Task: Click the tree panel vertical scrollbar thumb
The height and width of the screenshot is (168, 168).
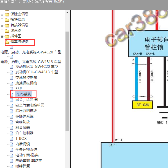Action: (67, 81)
